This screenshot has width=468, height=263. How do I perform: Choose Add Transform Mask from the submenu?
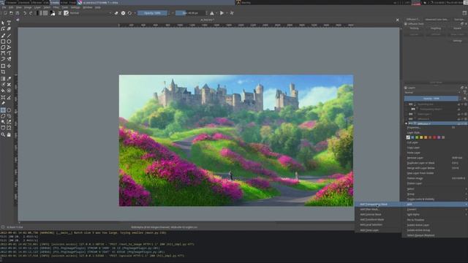click(x=378, y=219)
